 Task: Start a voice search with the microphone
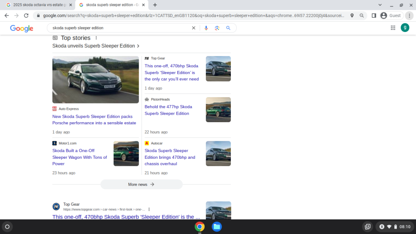pos(206,28)
